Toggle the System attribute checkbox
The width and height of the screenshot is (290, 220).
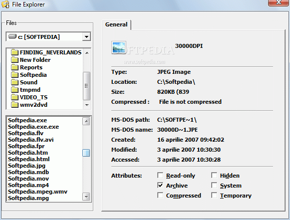pyautogui.click(x=214, y=185)
